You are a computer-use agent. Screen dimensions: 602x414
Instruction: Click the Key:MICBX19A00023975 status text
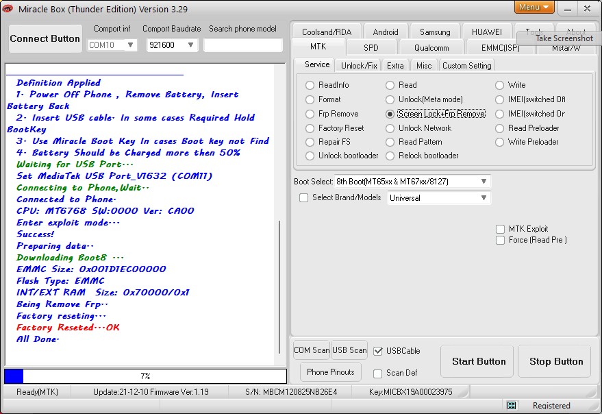pyautogui.click(x=410, y=392)
